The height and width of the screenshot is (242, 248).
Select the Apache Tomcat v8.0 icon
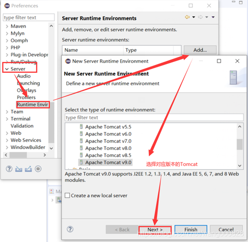(81, 148)
